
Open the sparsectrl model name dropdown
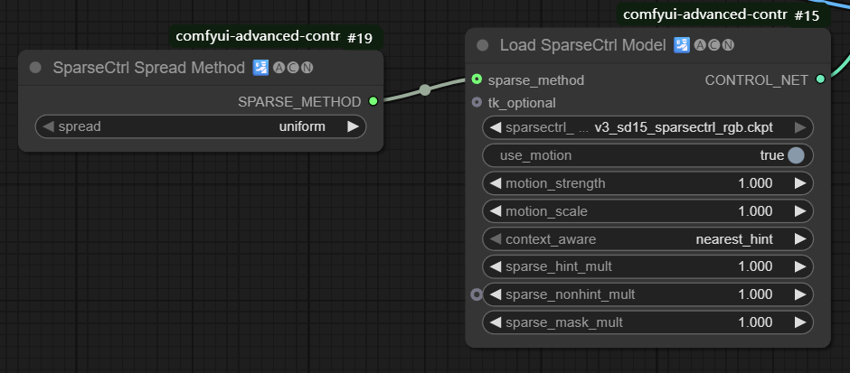pos(647,127)
